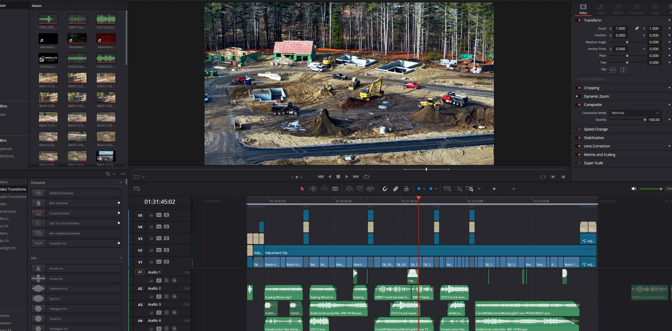Click the Detail Zoom icon

click(459, 189)
